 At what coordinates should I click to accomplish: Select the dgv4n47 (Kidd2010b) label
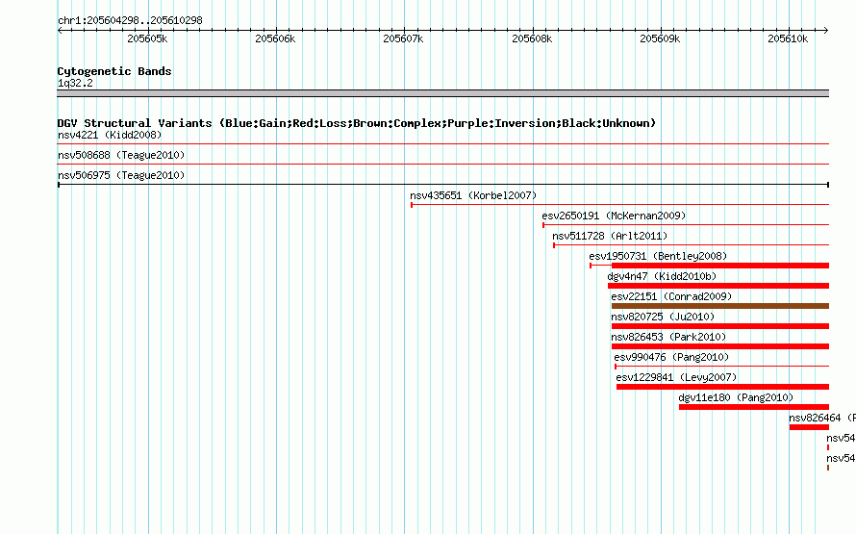point(662,276)
